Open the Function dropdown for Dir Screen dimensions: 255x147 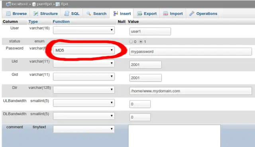coord(84,89)
